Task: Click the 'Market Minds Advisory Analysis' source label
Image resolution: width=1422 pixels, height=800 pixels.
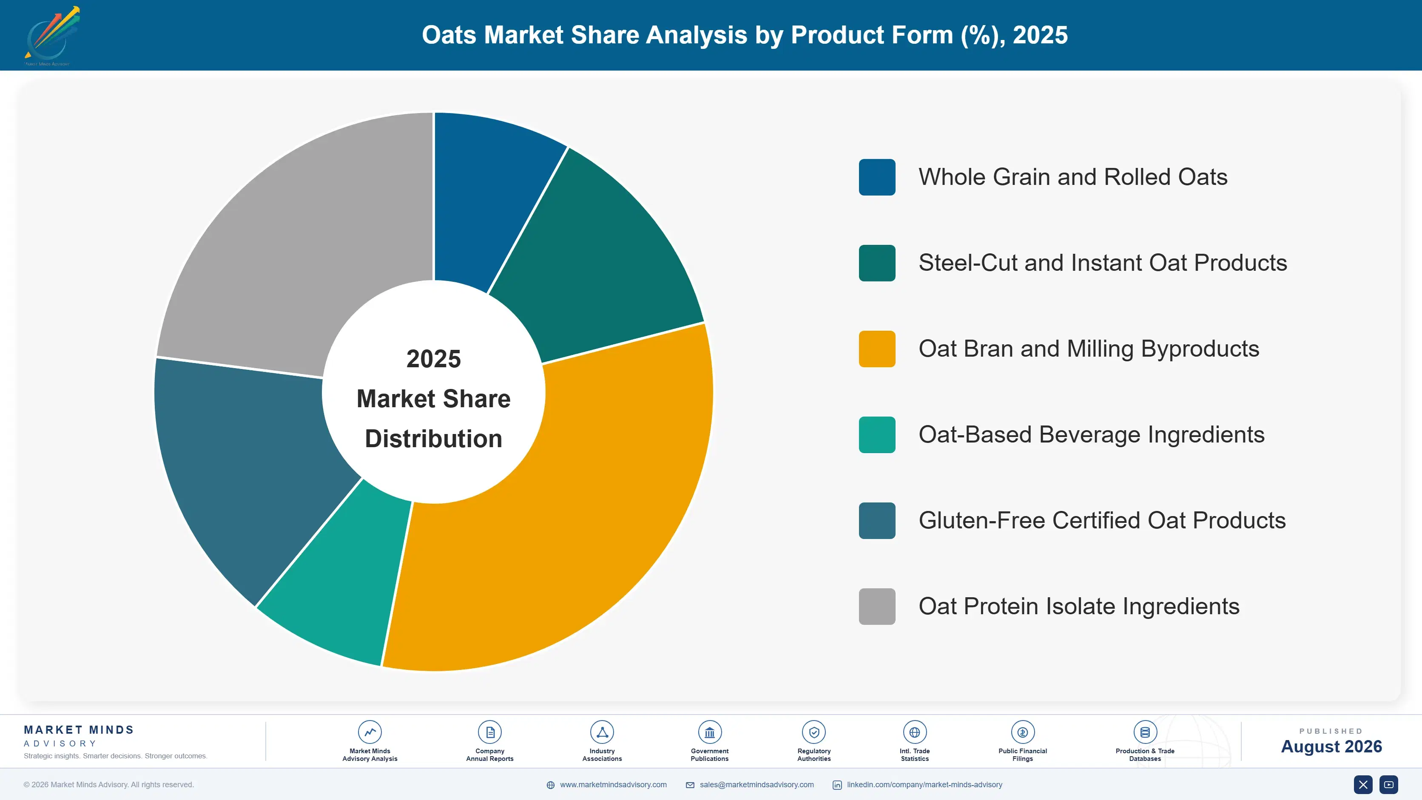Action: point(370,755)
